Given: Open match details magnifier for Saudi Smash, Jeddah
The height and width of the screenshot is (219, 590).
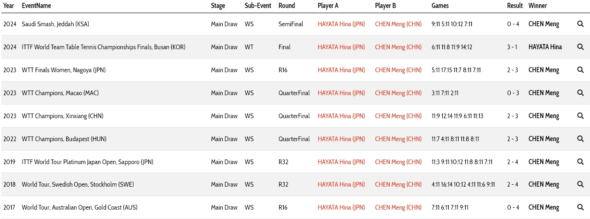Looking at the screenshot, I should (x=580, y=24).
